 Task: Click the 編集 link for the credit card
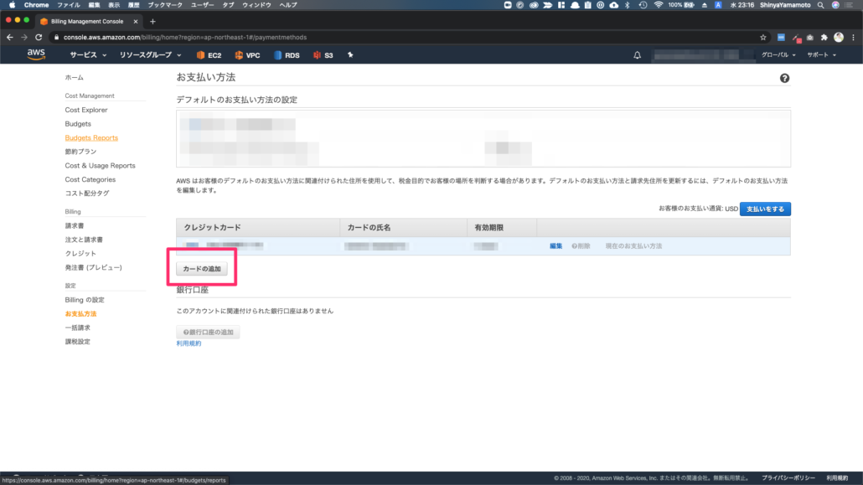pyautogui.click(x=556, y=246)
